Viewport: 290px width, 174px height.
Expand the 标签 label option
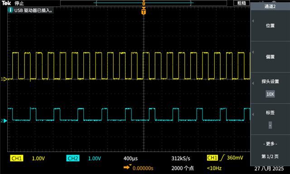(270, 112)
